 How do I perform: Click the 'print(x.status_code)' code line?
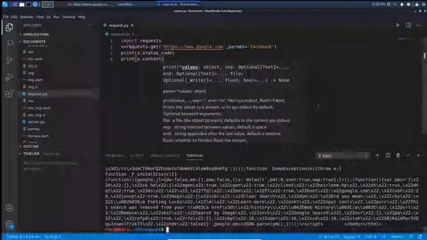coord(147,53)
